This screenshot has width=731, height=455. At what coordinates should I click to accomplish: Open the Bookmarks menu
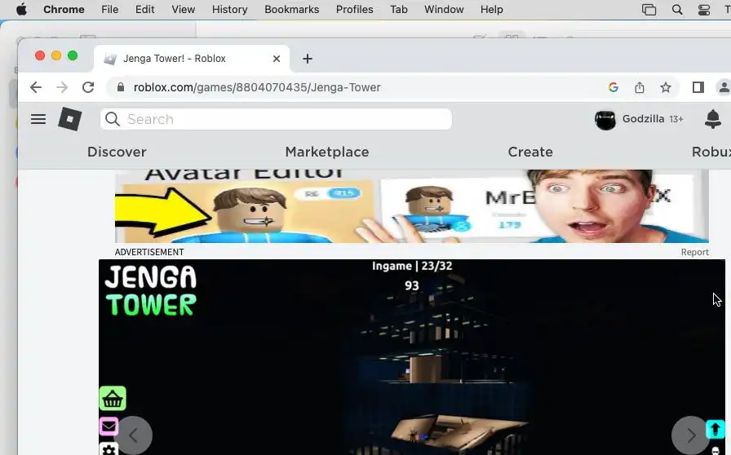pyautogui.click(x=292, y=9)
